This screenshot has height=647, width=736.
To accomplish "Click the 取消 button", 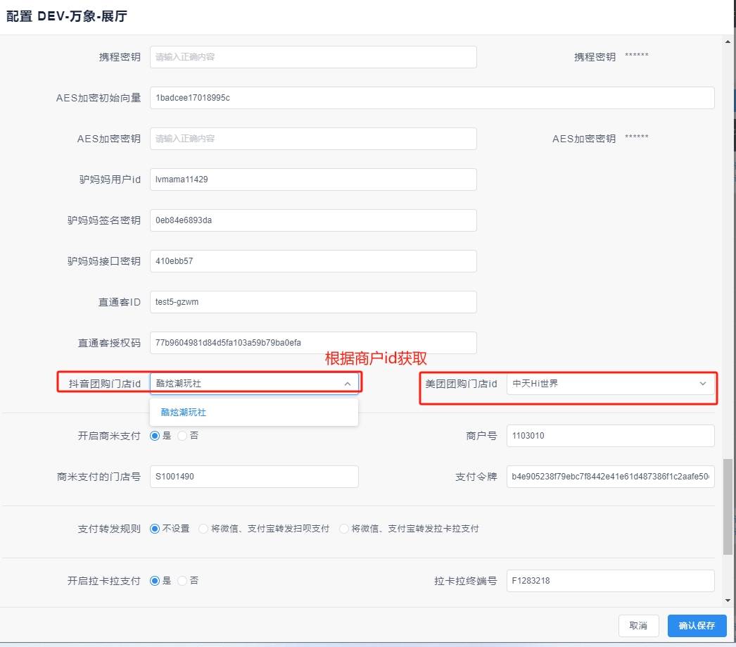I will click(x=638, y=625).
